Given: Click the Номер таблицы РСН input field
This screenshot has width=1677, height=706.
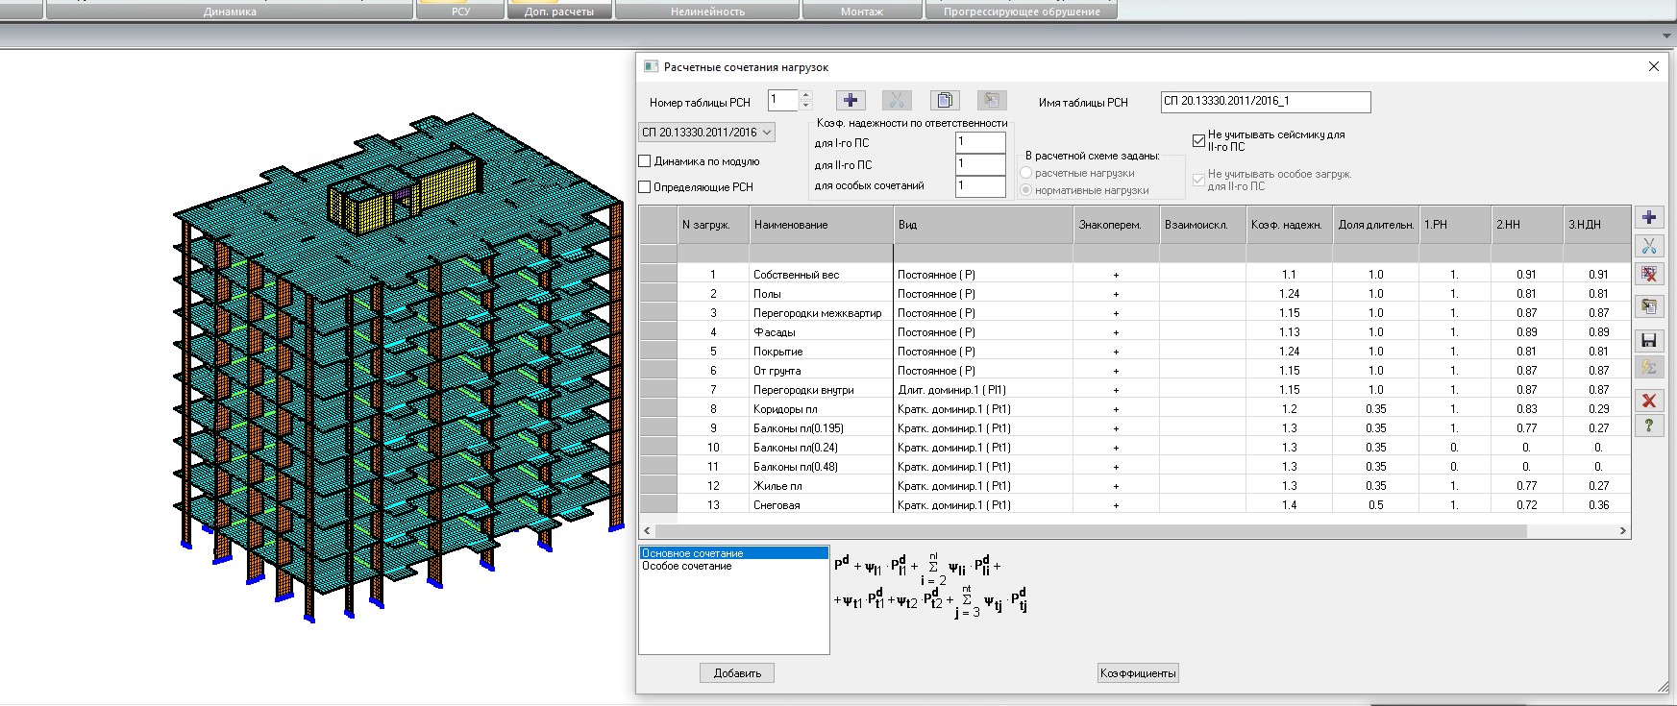Looking at the screenshot, I should 782,100.
